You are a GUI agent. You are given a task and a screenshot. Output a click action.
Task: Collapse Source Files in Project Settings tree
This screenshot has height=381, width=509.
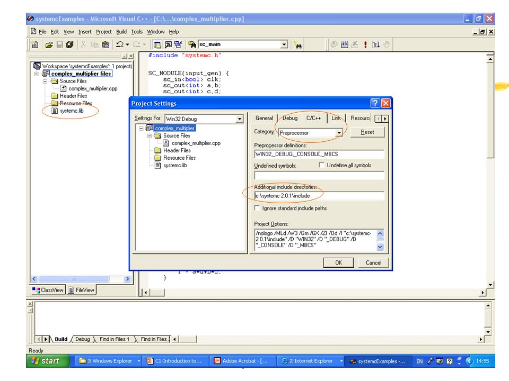click(150, 136)
